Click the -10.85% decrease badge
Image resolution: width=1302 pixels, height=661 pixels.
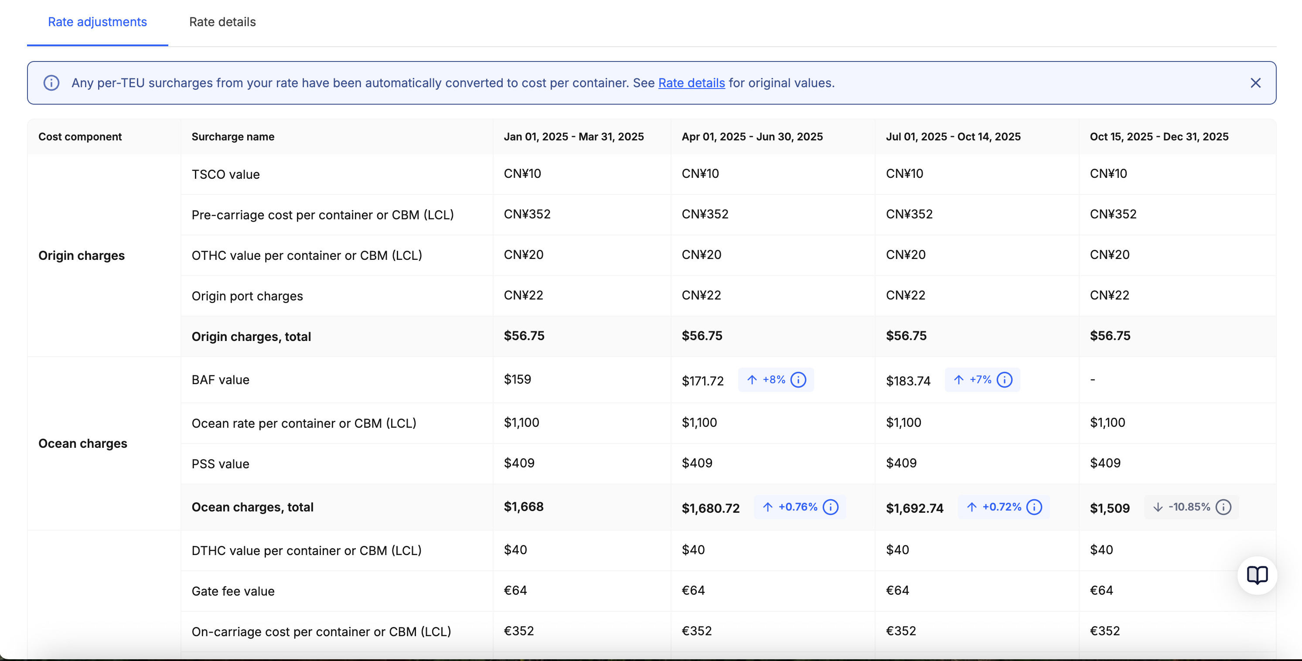(1188, 507)
